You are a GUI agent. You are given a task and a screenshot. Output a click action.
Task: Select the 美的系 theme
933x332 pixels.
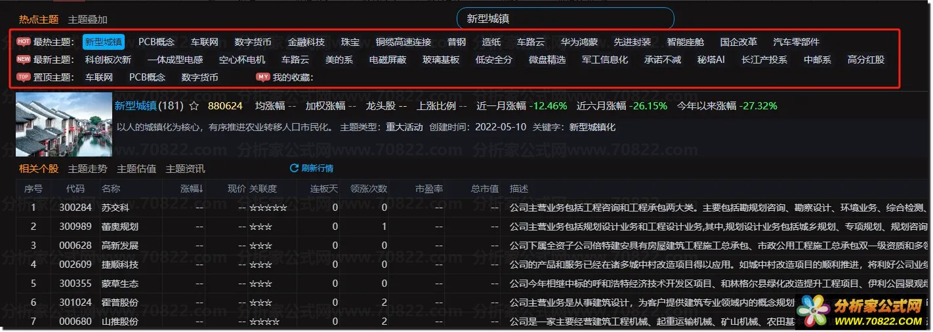(x=339, y=60)
